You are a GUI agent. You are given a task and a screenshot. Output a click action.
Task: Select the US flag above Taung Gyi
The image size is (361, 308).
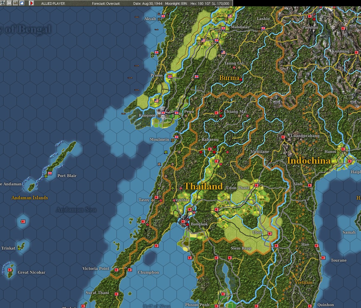click(223, 52)
